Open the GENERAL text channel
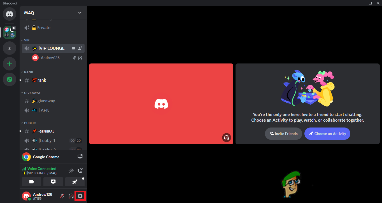Image resolution: width=382 pixels, height=203 pixels. (53, 131)
